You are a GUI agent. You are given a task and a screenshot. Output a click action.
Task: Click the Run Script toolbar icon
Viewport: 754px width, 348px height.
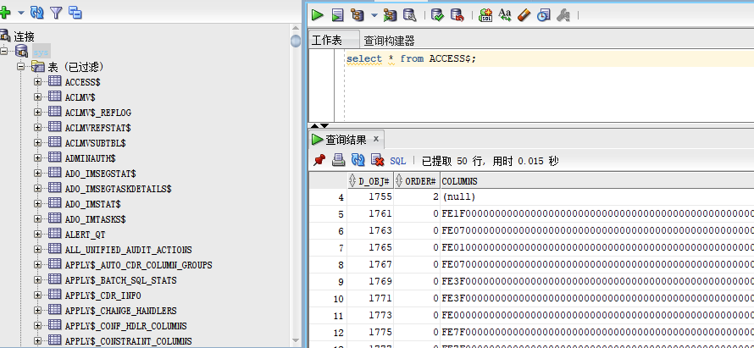point(338,15)
